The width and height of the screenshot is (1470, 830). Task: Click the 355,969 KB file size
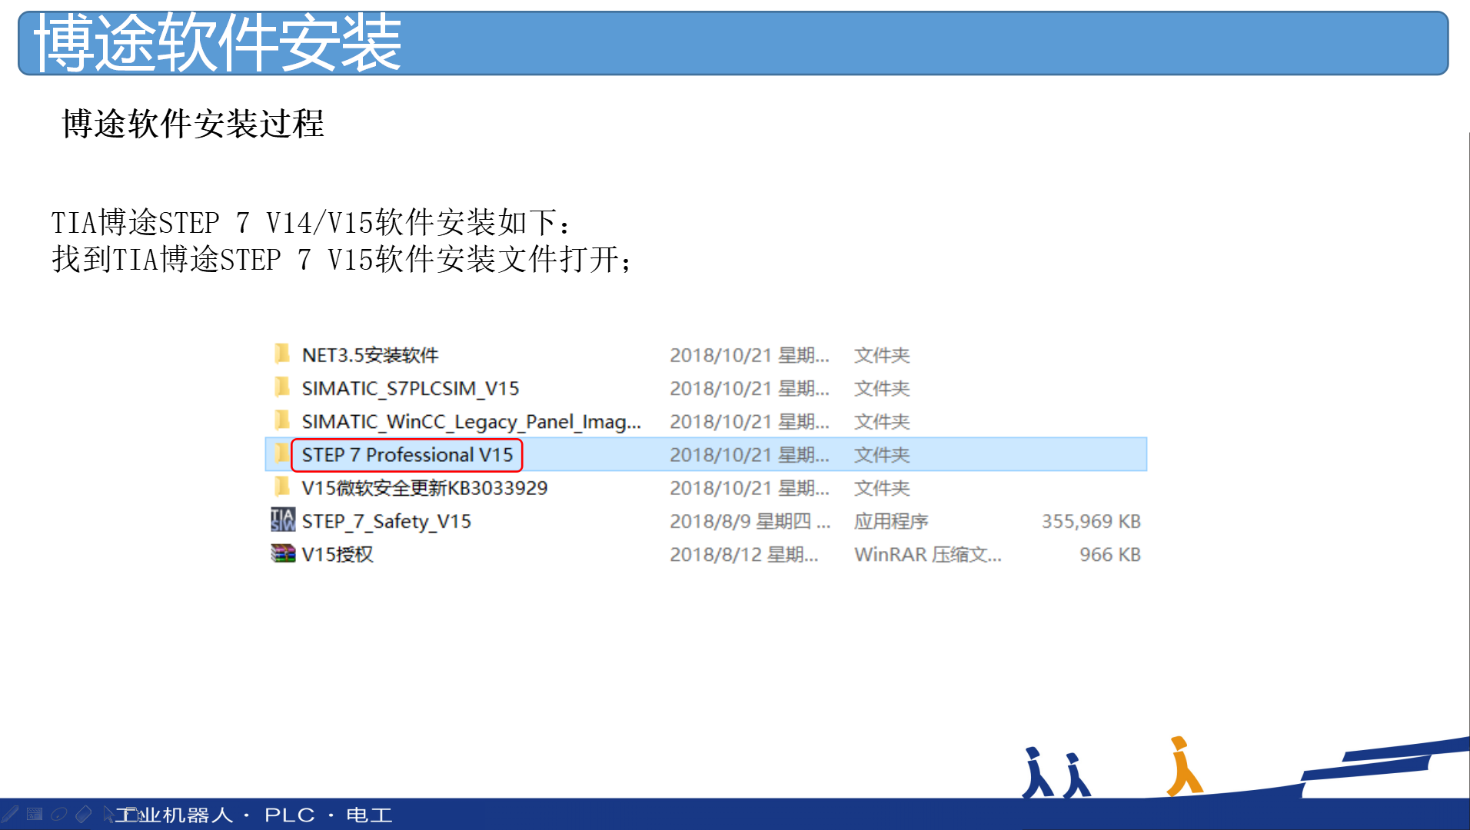point(1090,521)
